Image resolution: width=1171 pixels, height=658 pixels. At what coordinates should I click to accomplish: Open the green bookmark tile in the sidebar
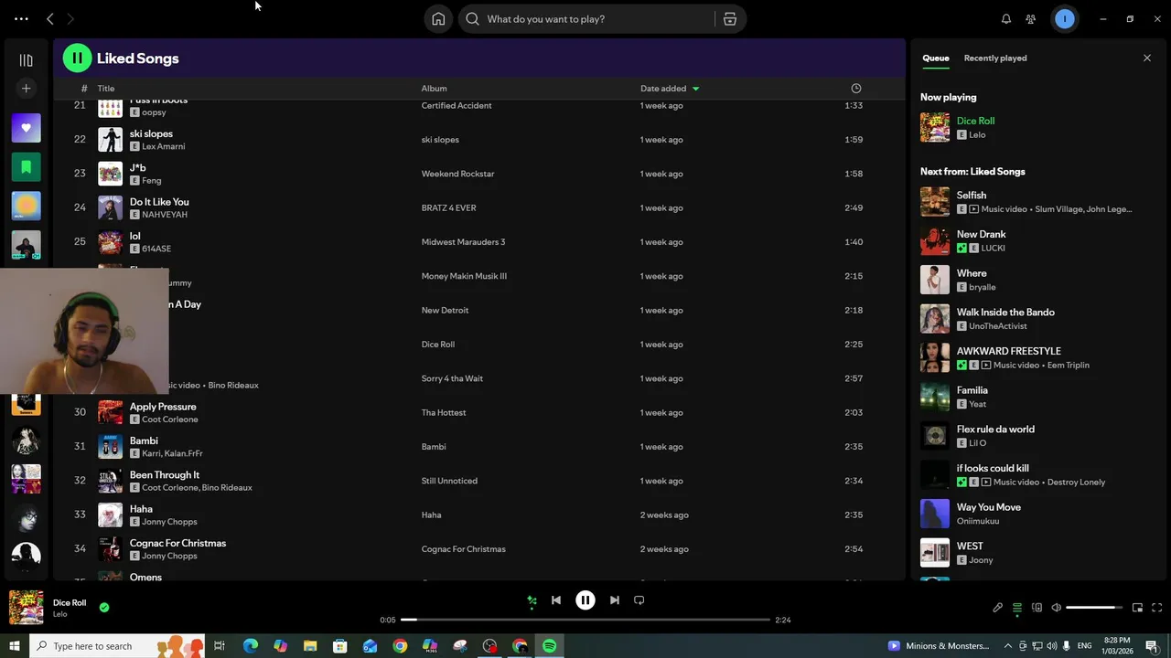pos(26,167)
